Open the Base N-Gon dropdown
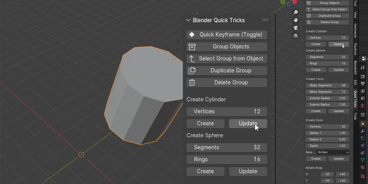 333,152
